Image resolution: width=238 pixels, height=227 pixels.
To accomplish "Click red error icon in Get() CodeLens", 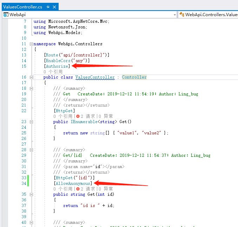I will pyautogui.click(x=78, y=116).
